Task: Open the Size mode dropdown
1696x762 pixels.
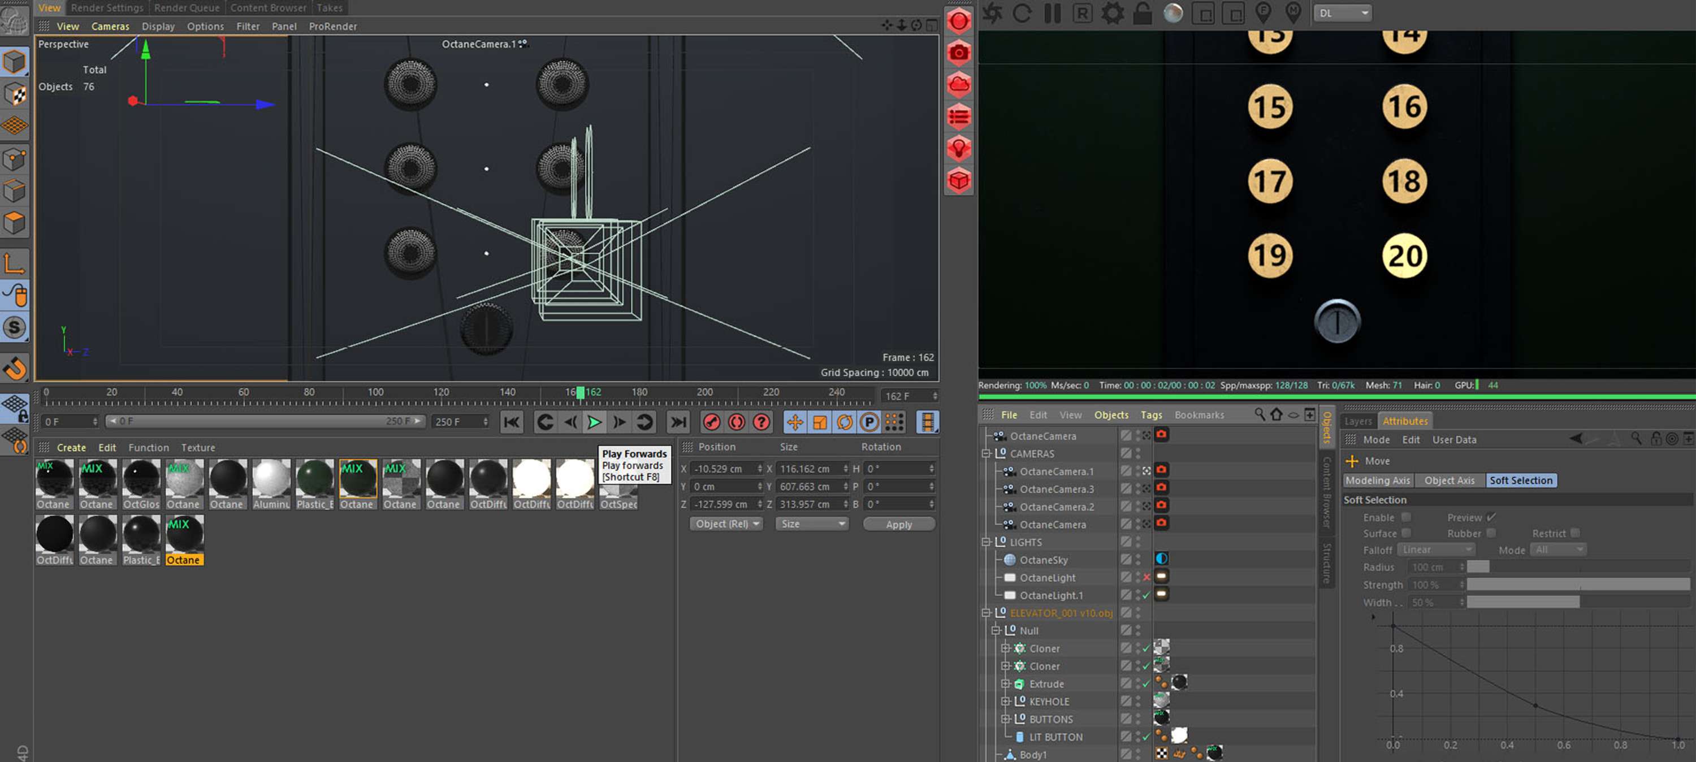Action: (x=812, y=523)
